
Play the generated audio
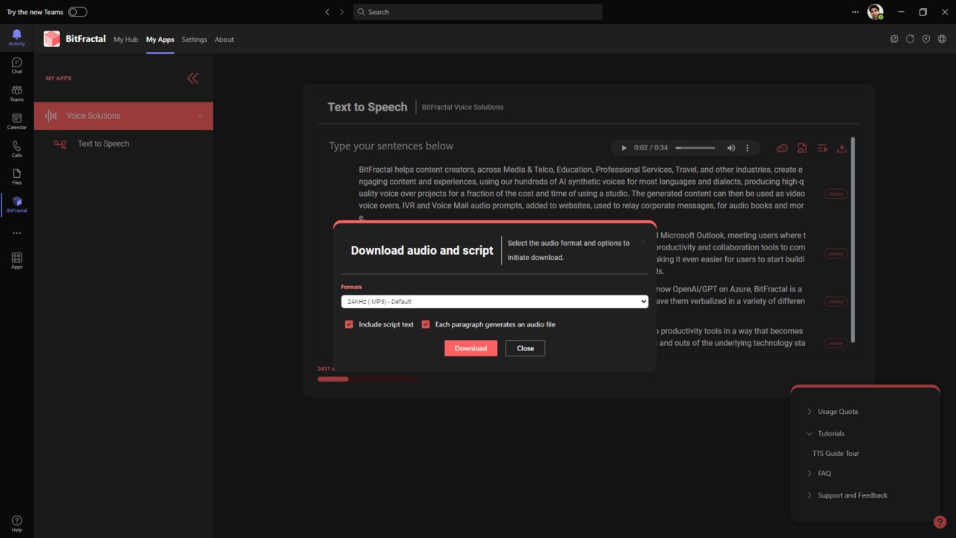(x=624, y=148)
